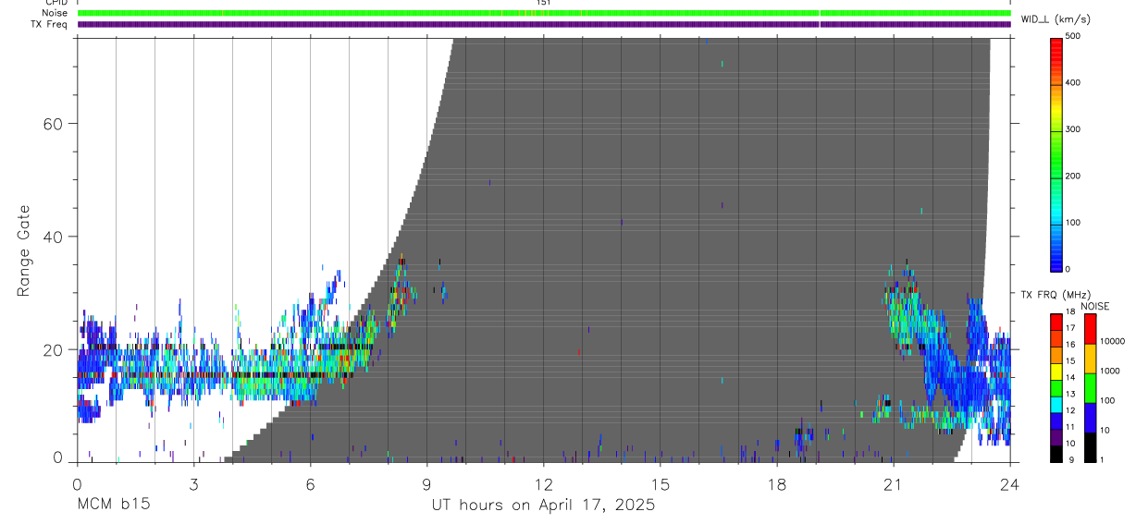
Task: Click the 100 tick on width color bar
Action: coord(1073,223)
